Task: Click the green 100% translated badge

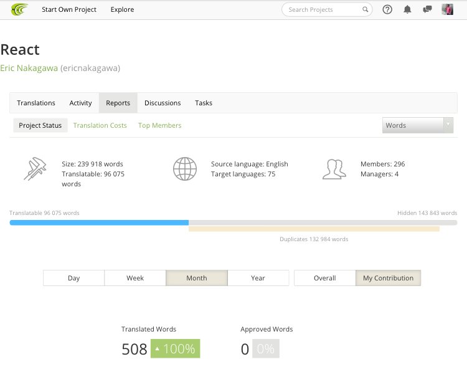Action: pyautogui.click(x=175, y=348)
